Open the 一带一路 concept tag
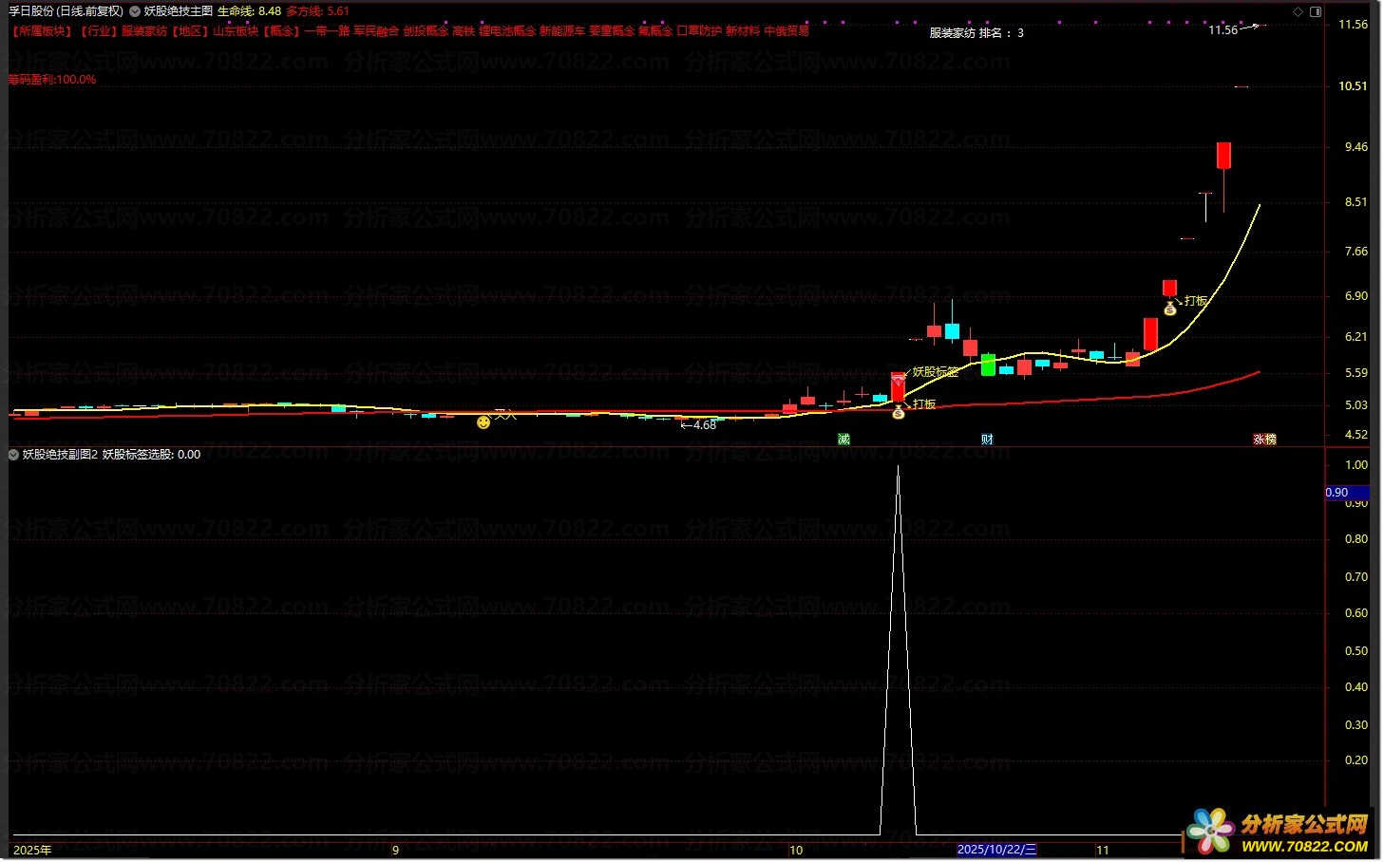Viewport: 1384px width, 862px height. coord(327,31)
